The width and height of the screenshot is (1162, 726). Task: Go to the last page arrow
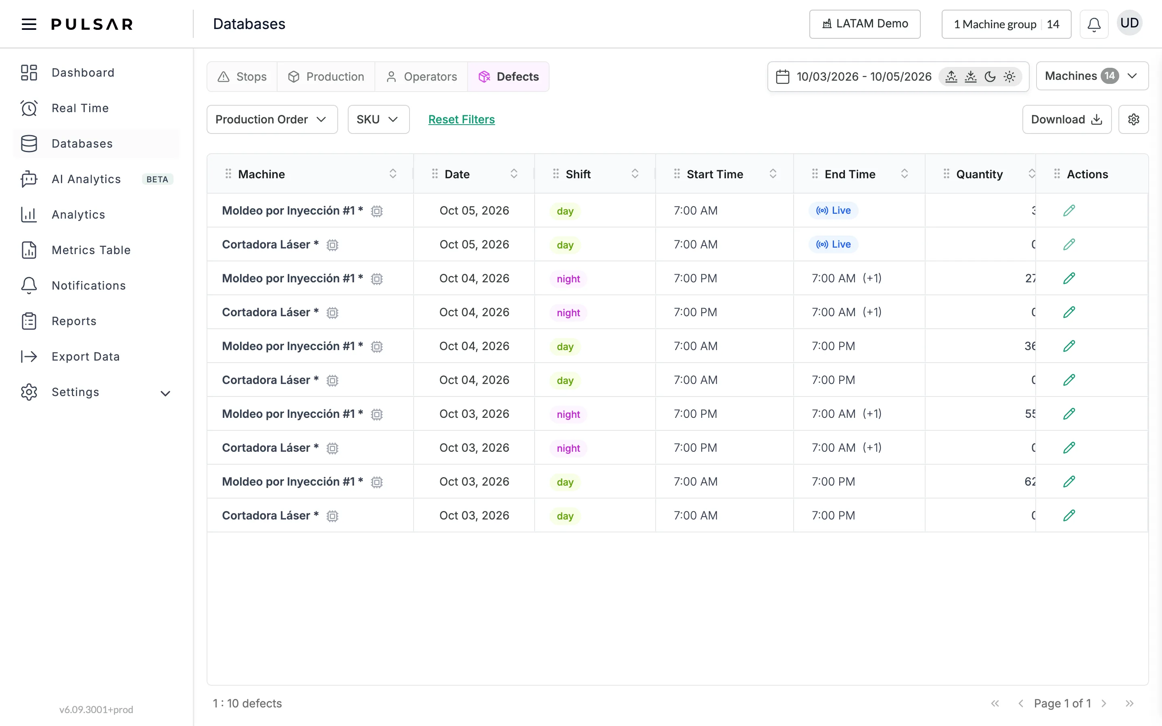click(x=1129, y=703)
